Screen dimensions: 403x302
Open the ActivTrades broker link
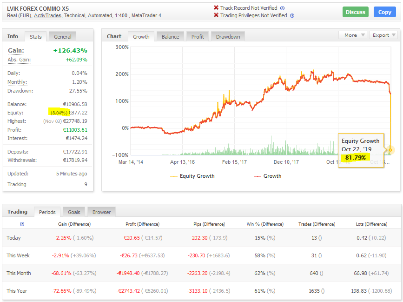pyautogui.click(x=47, y=15)
